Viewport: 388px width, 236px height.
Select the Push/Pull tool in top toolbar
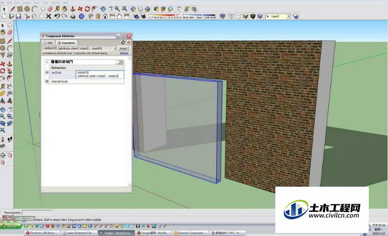[x=73, y=9]
